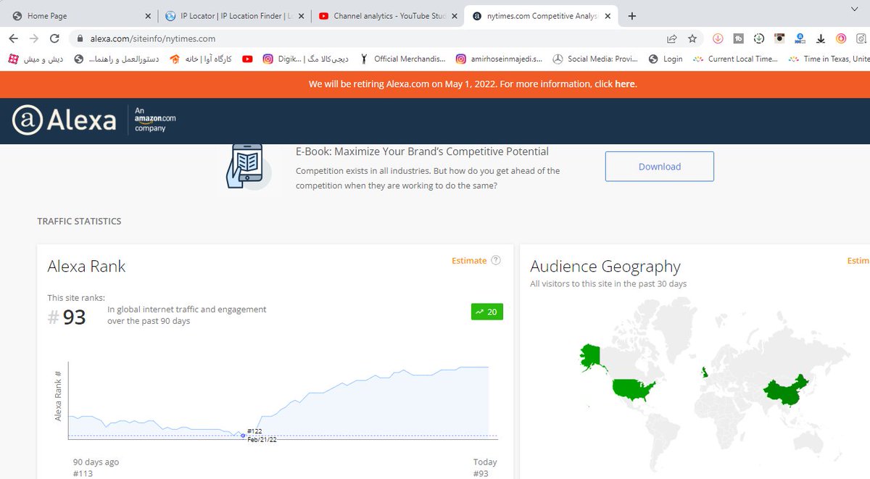Viewport: 870px width, 479px height.
Task: Open the Time in Texas bookmark
Action: (828, 59)
